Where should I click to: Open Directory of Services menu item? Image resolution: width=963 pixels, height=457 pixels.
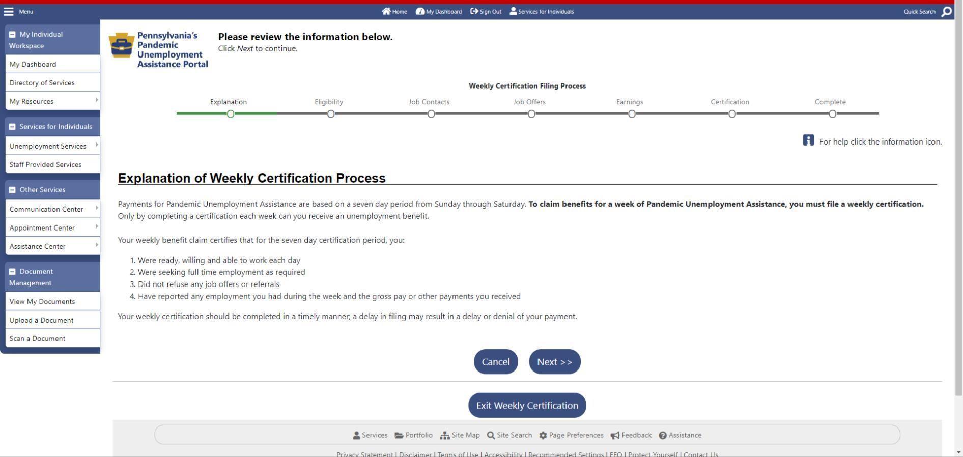(x=42, y=83)
